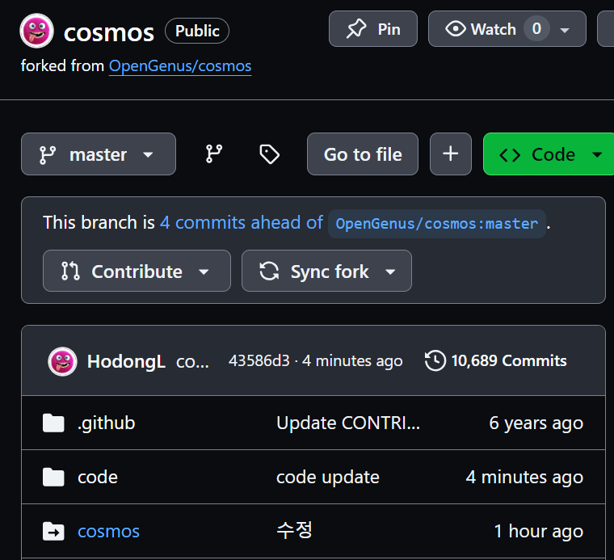Expand the Sync fork dropdown

tap(326, 271)
